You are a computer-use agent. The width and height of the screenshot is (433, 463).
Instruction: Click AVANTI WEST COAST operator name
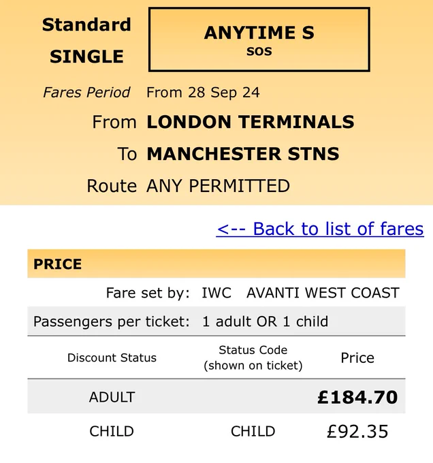(x=323, y=293)
